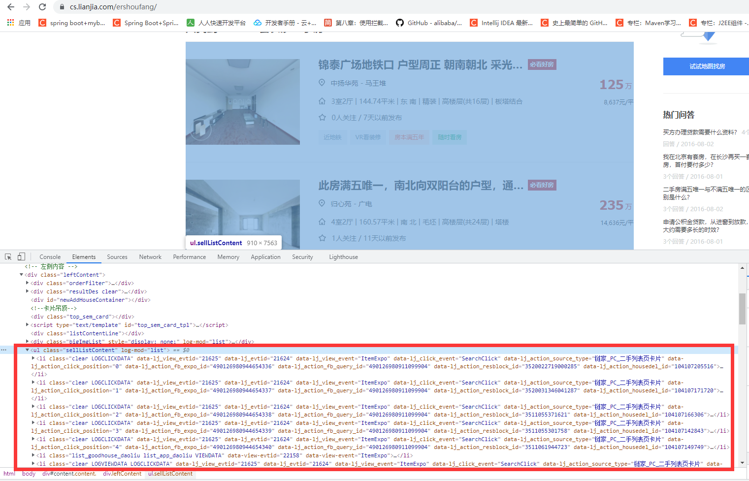Open question 买方办理贷款需要什么资料?
Screen dimensions: 749x481
pyautogui.click(x=700, y=132)
